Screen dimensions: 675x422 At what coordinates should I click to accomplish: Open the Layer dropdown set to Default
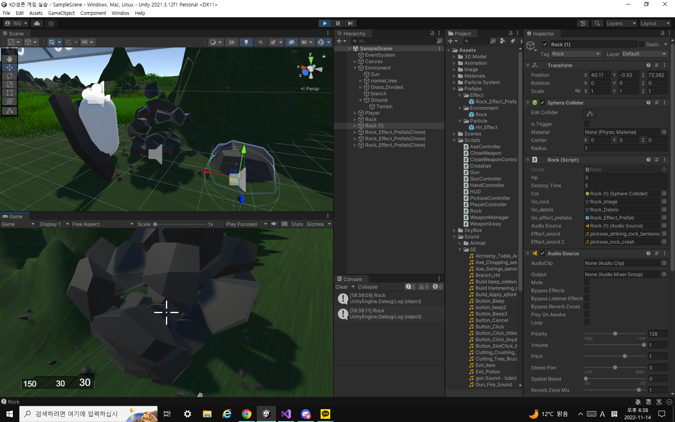pyautogui.click(x=644, y=54)
